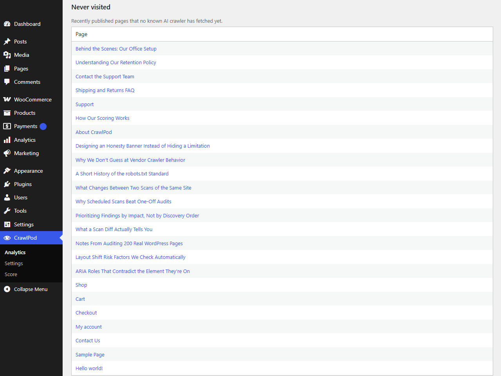Open 'Contact the Support Team' link

105,76
